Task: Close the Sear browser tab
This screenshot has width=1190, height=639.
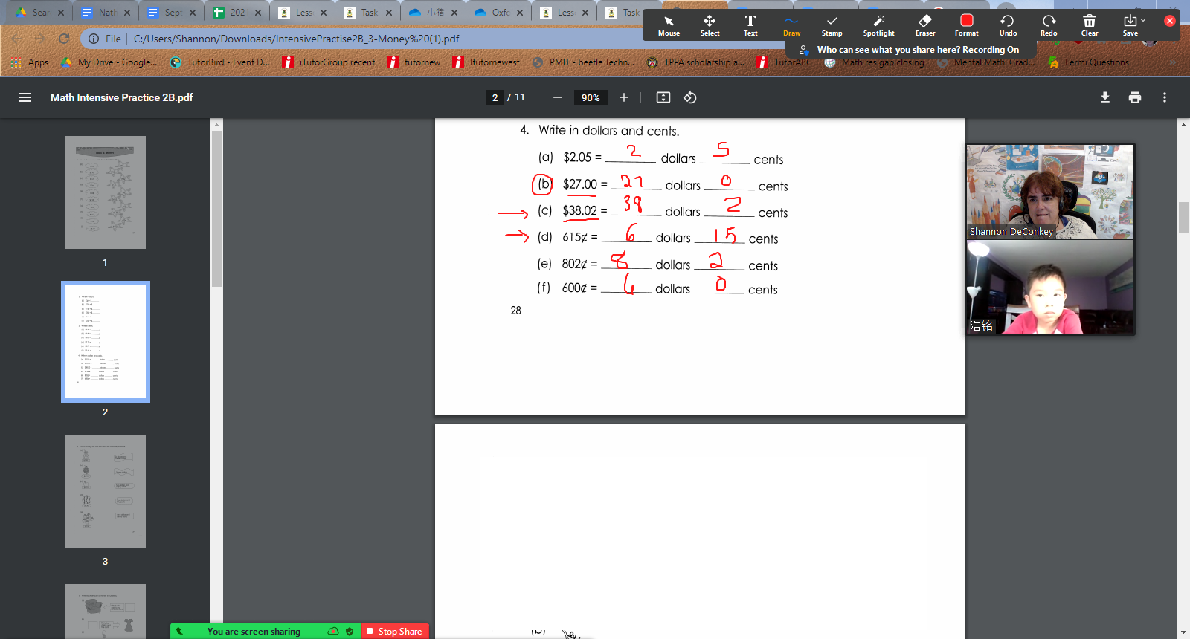Action: coord(62,13)
